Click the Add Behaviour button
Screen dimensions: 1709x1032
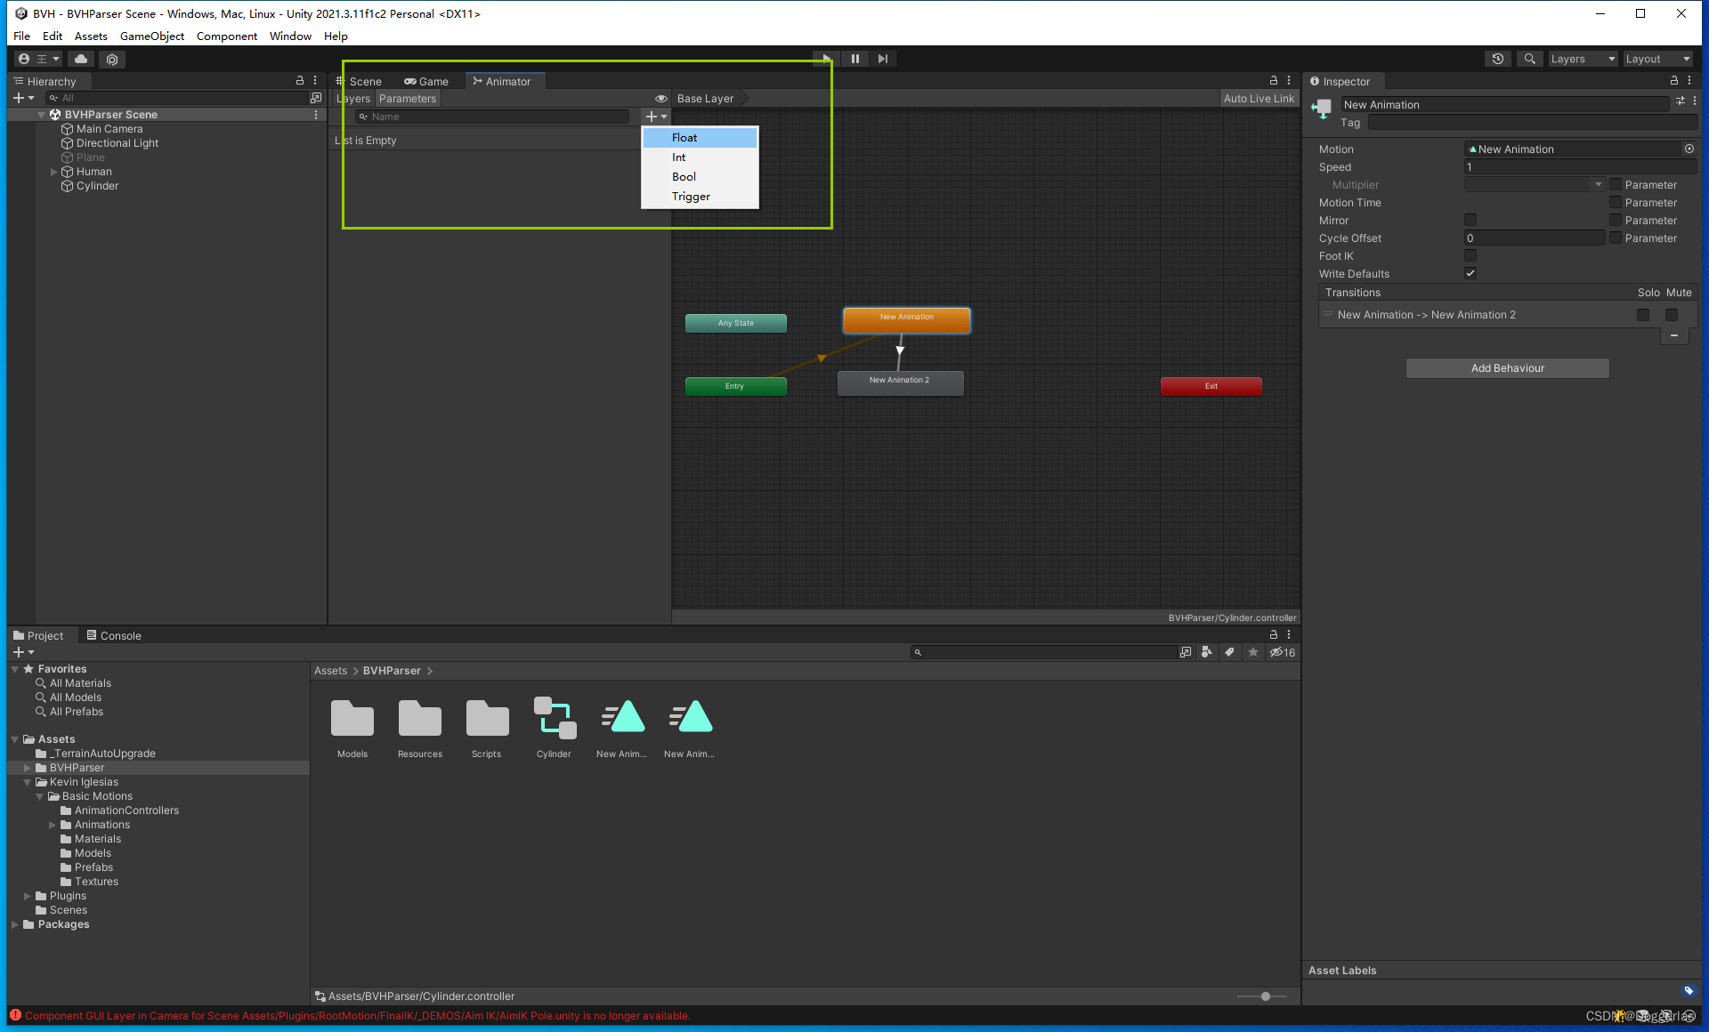(x=1507, y=368)
